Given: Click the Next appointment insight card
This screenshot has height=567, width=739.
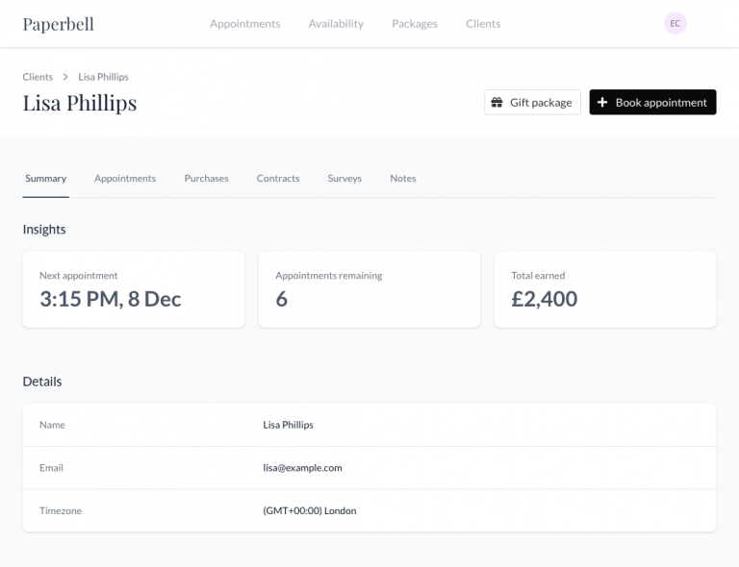Looking at the screenshot, I should pos(134,289).
